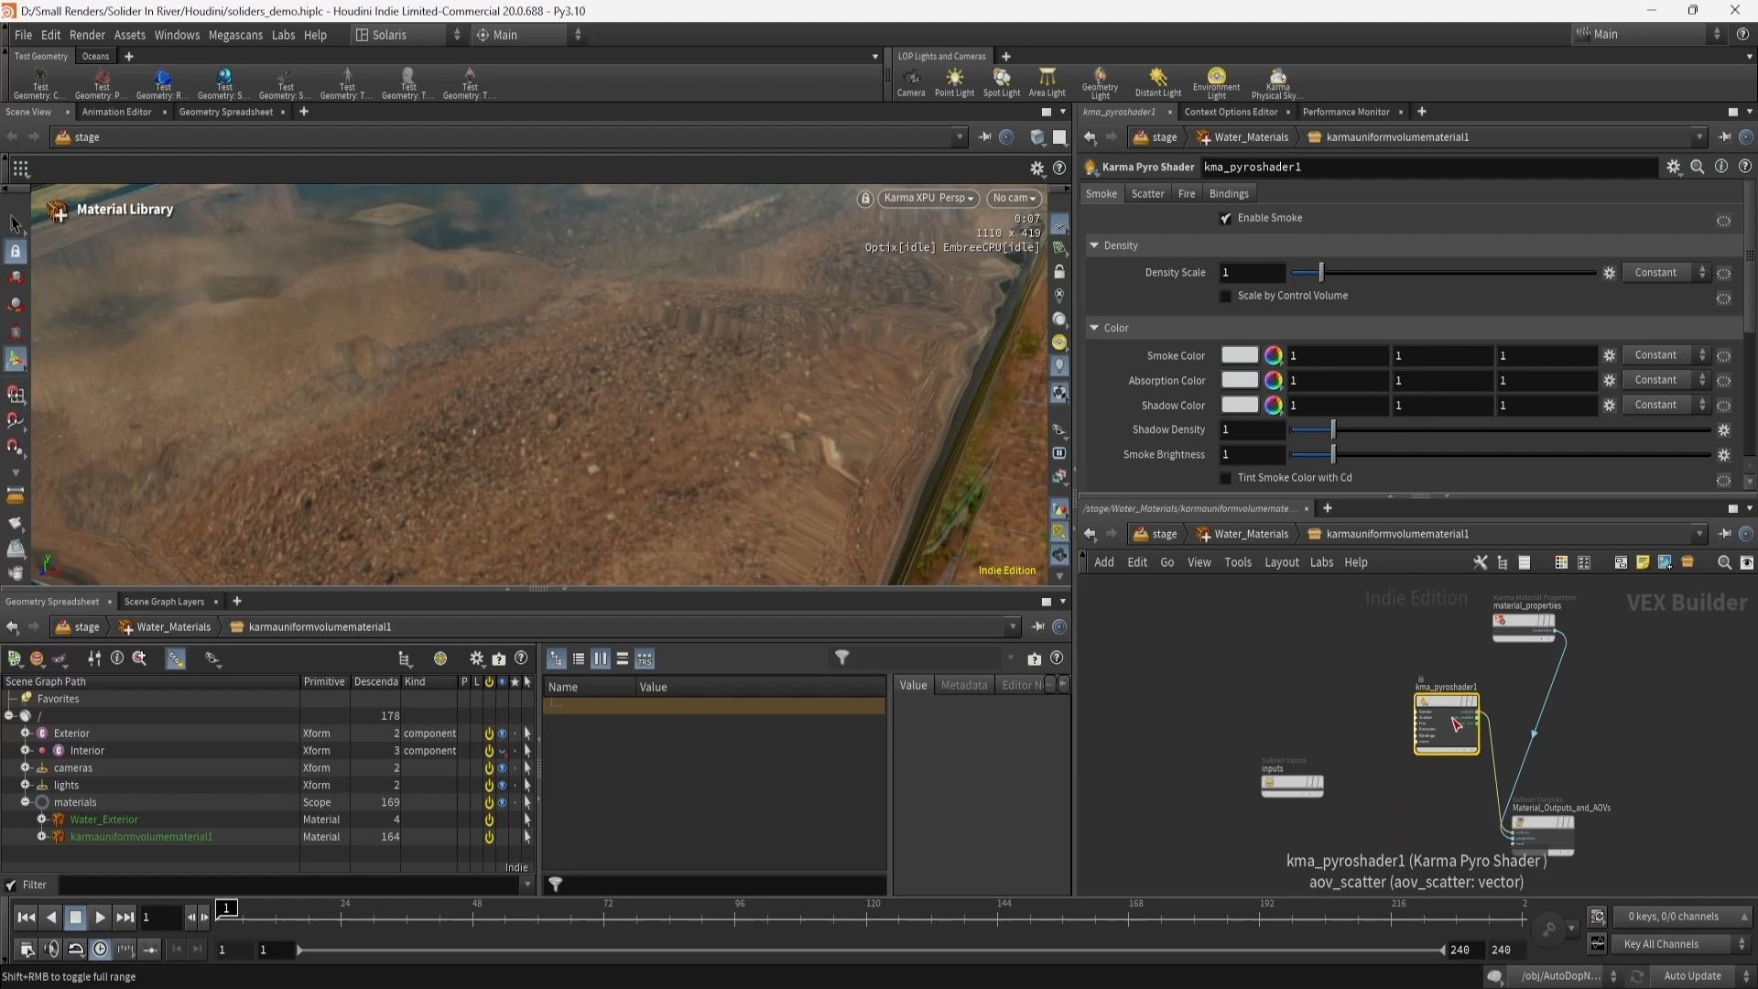Open the Render menu
1758x989 pixels.
87,35
